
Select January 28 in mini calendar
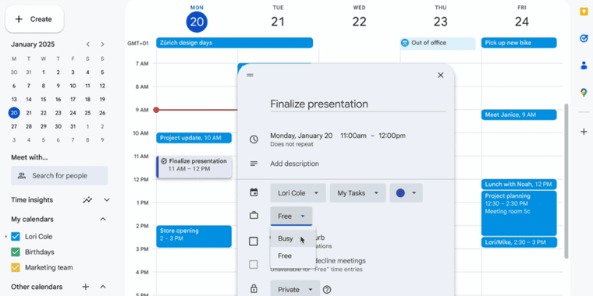pos(29,126)
